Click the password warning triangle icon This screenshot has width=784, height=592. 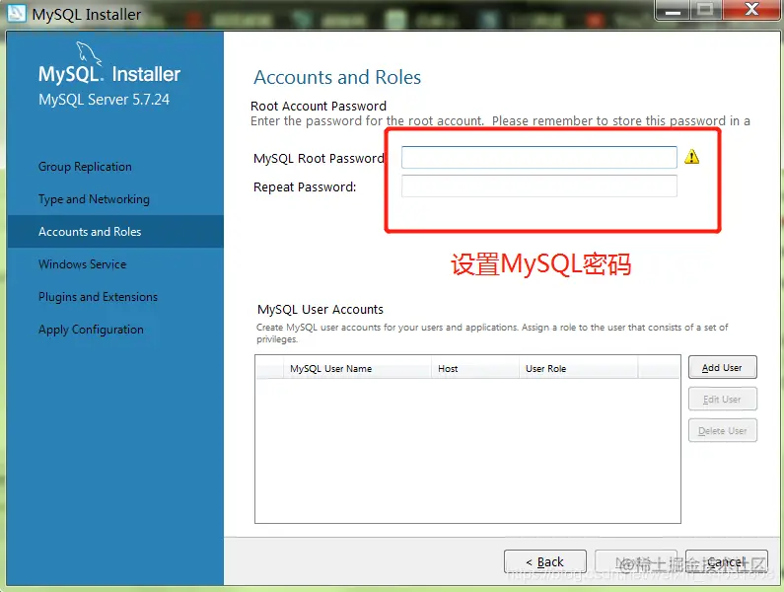[x=691, y=157]
